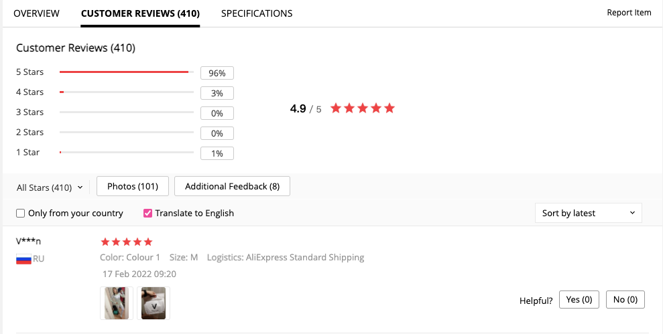Click the Report Item link
Screen dimensions: 663x334
click(629, 13)
